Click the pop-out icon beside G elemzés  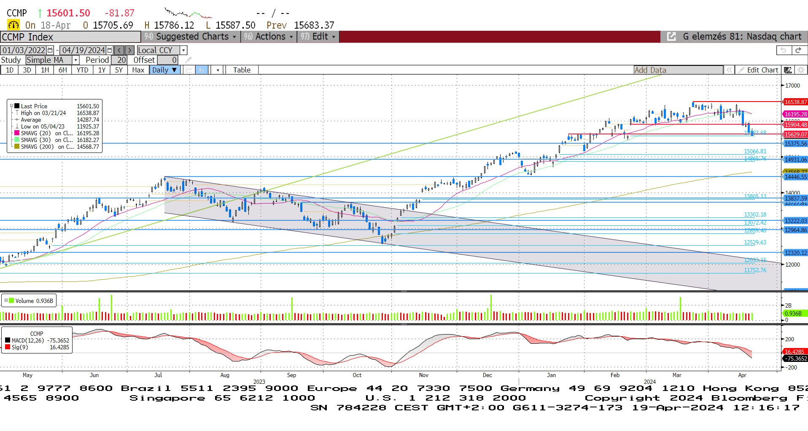click(671, 37)
